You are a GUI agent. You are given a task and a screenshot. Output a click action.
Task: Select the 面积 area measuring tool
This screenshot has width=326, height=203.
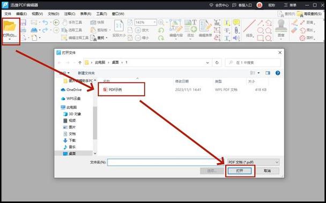(x=307, y=38)
